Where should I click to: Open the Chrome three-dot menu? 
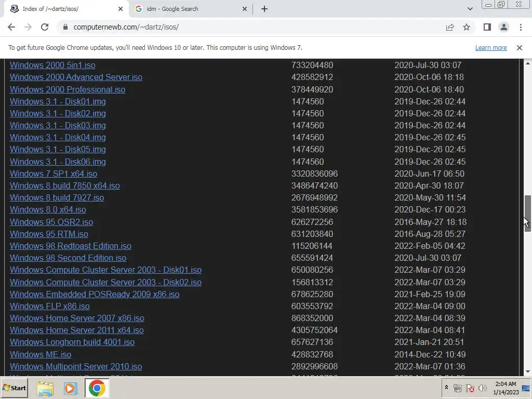click(x=521, y=27)
